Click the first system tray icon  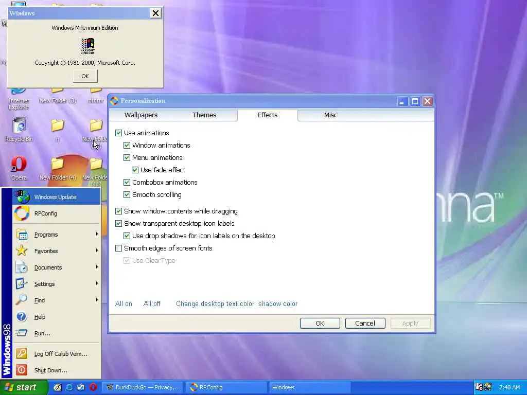479,387
